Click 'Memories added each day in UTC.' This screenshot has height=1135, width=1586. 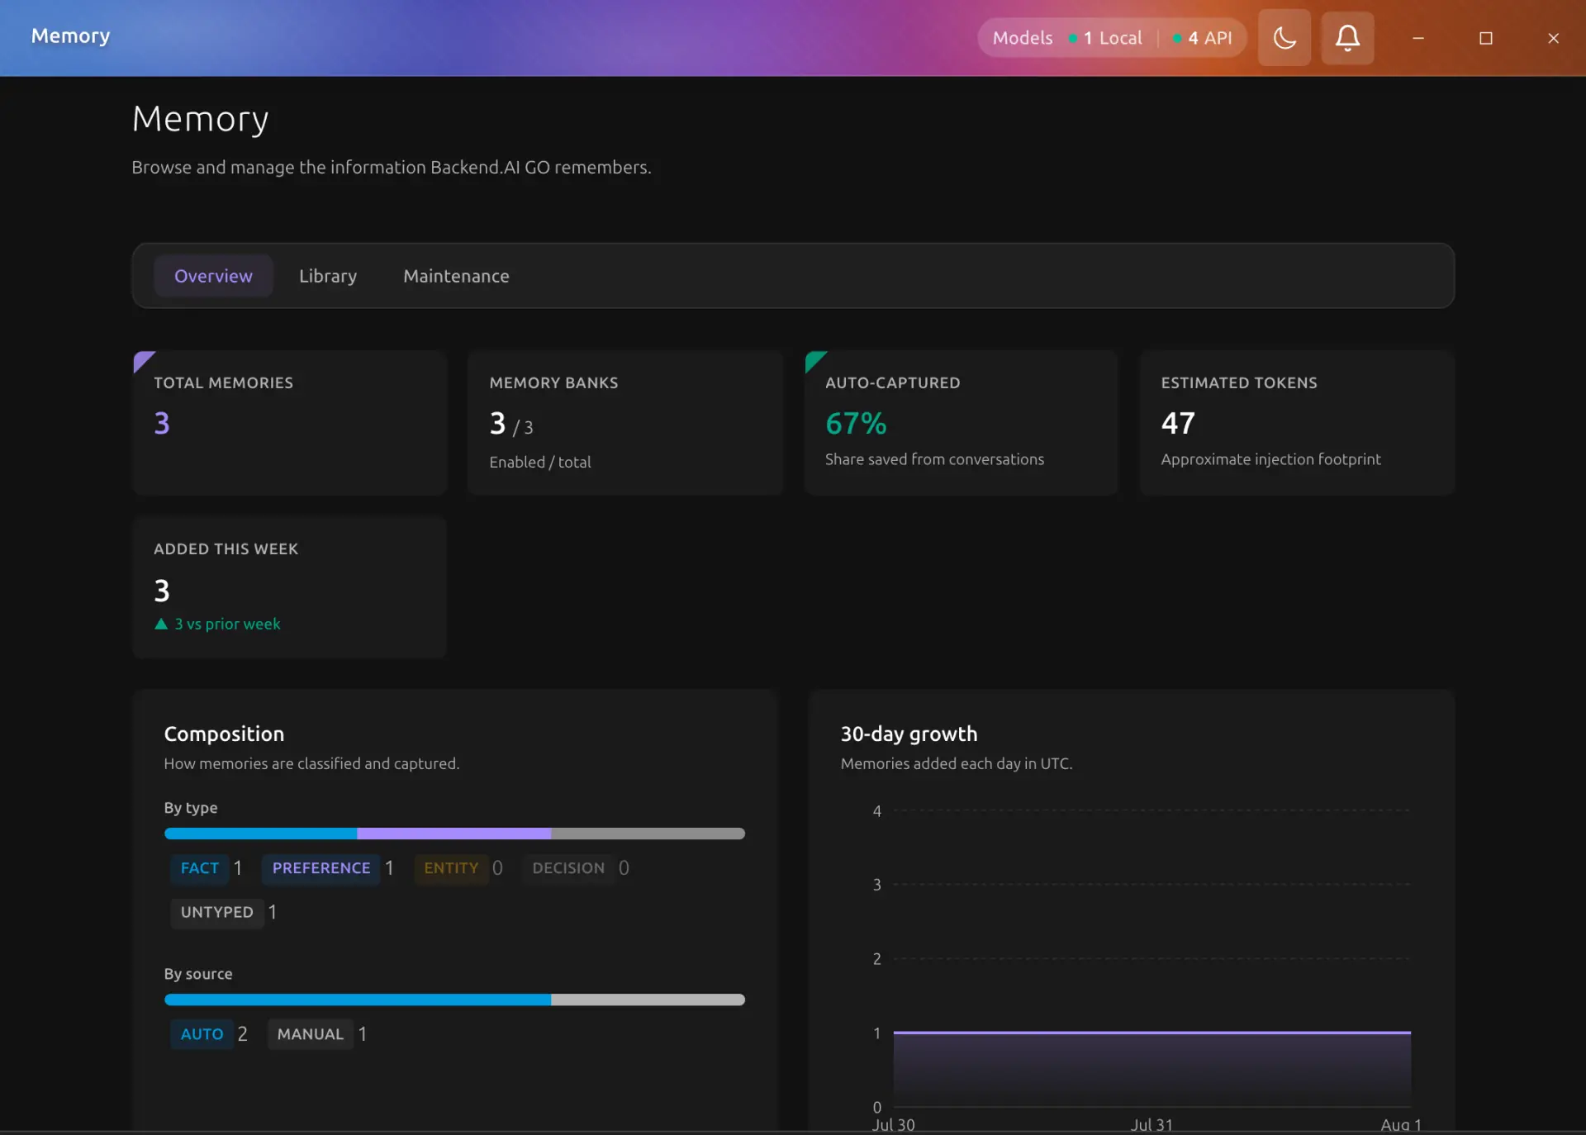coord(957,764)
